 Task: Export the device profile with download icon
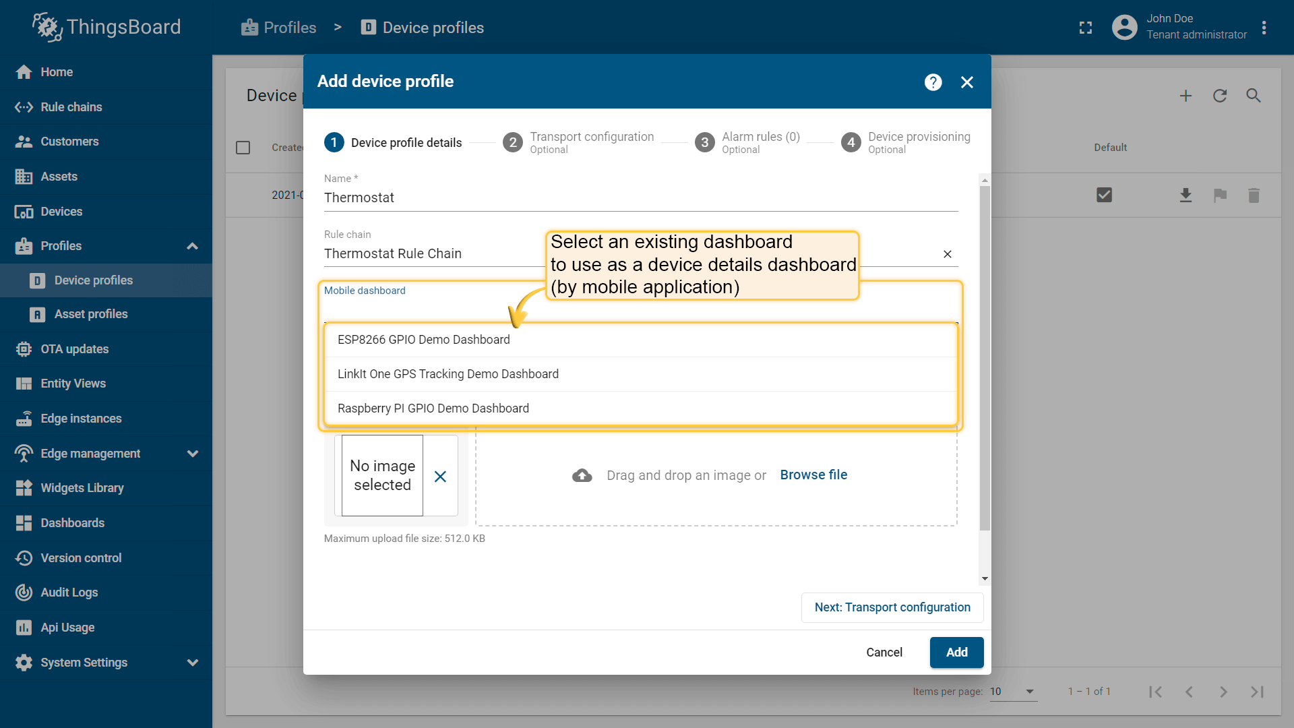(1185, 195)
